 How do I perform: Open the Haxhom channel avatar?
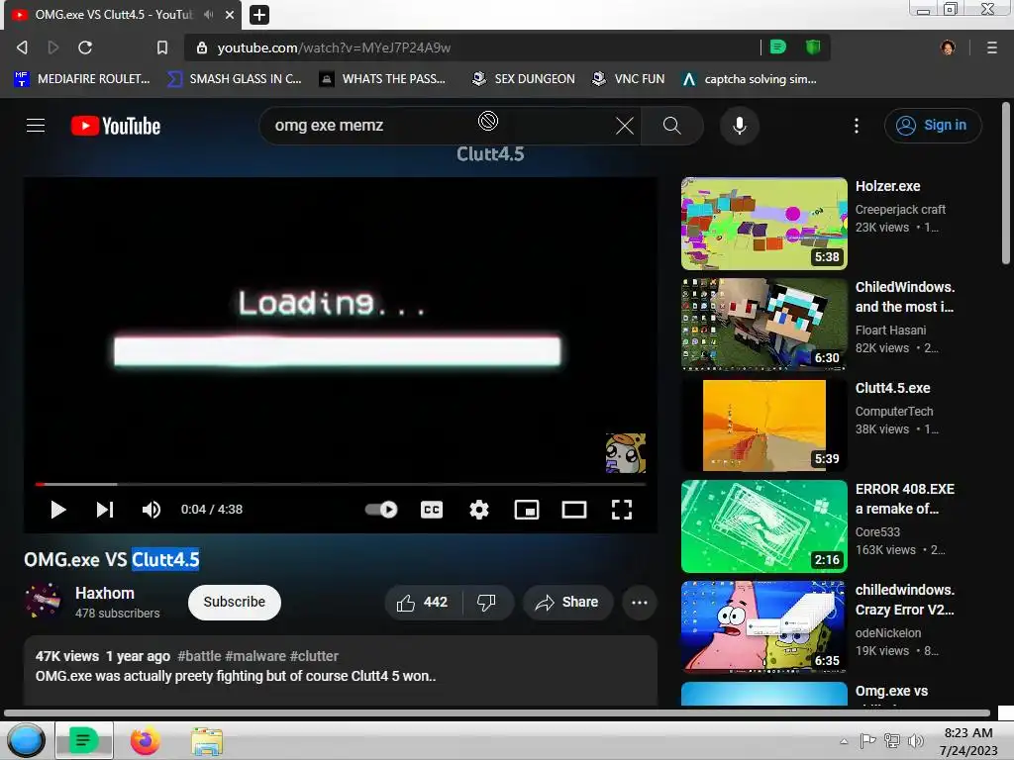(x=43, y=601)
